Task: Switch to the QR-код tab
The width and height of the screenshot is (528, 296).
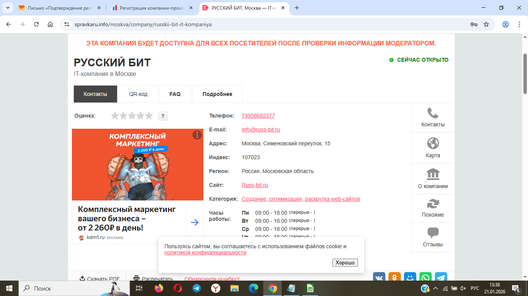Action: pyautogui.click(x=138, y=94)
